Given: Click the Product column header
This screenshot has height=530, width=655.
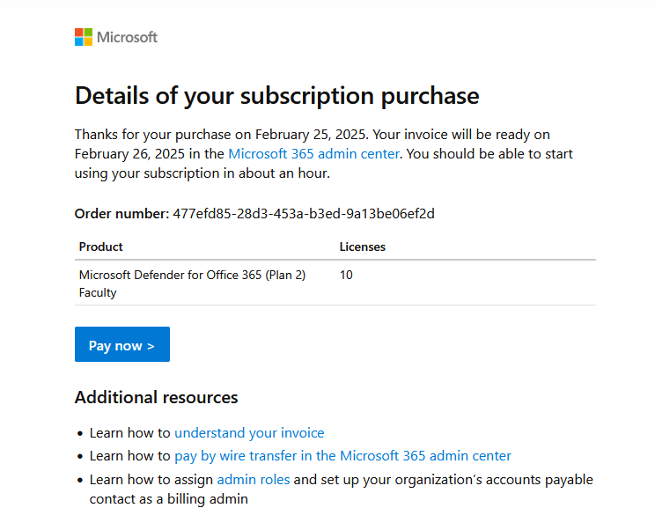Looking at the screenshot, I should (x=101, y=247).
